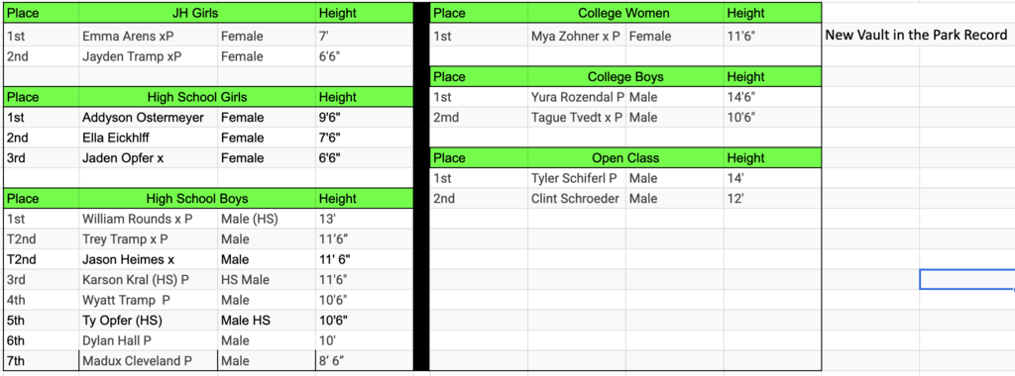
Task: Click the Open Class header cell
Action: point(625,158)
